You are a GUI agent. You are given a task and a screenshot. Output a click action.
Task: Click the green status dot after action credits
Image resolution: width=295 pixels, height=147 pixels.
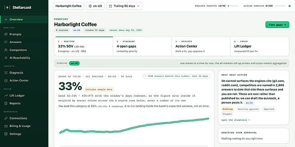coord(289,6)
